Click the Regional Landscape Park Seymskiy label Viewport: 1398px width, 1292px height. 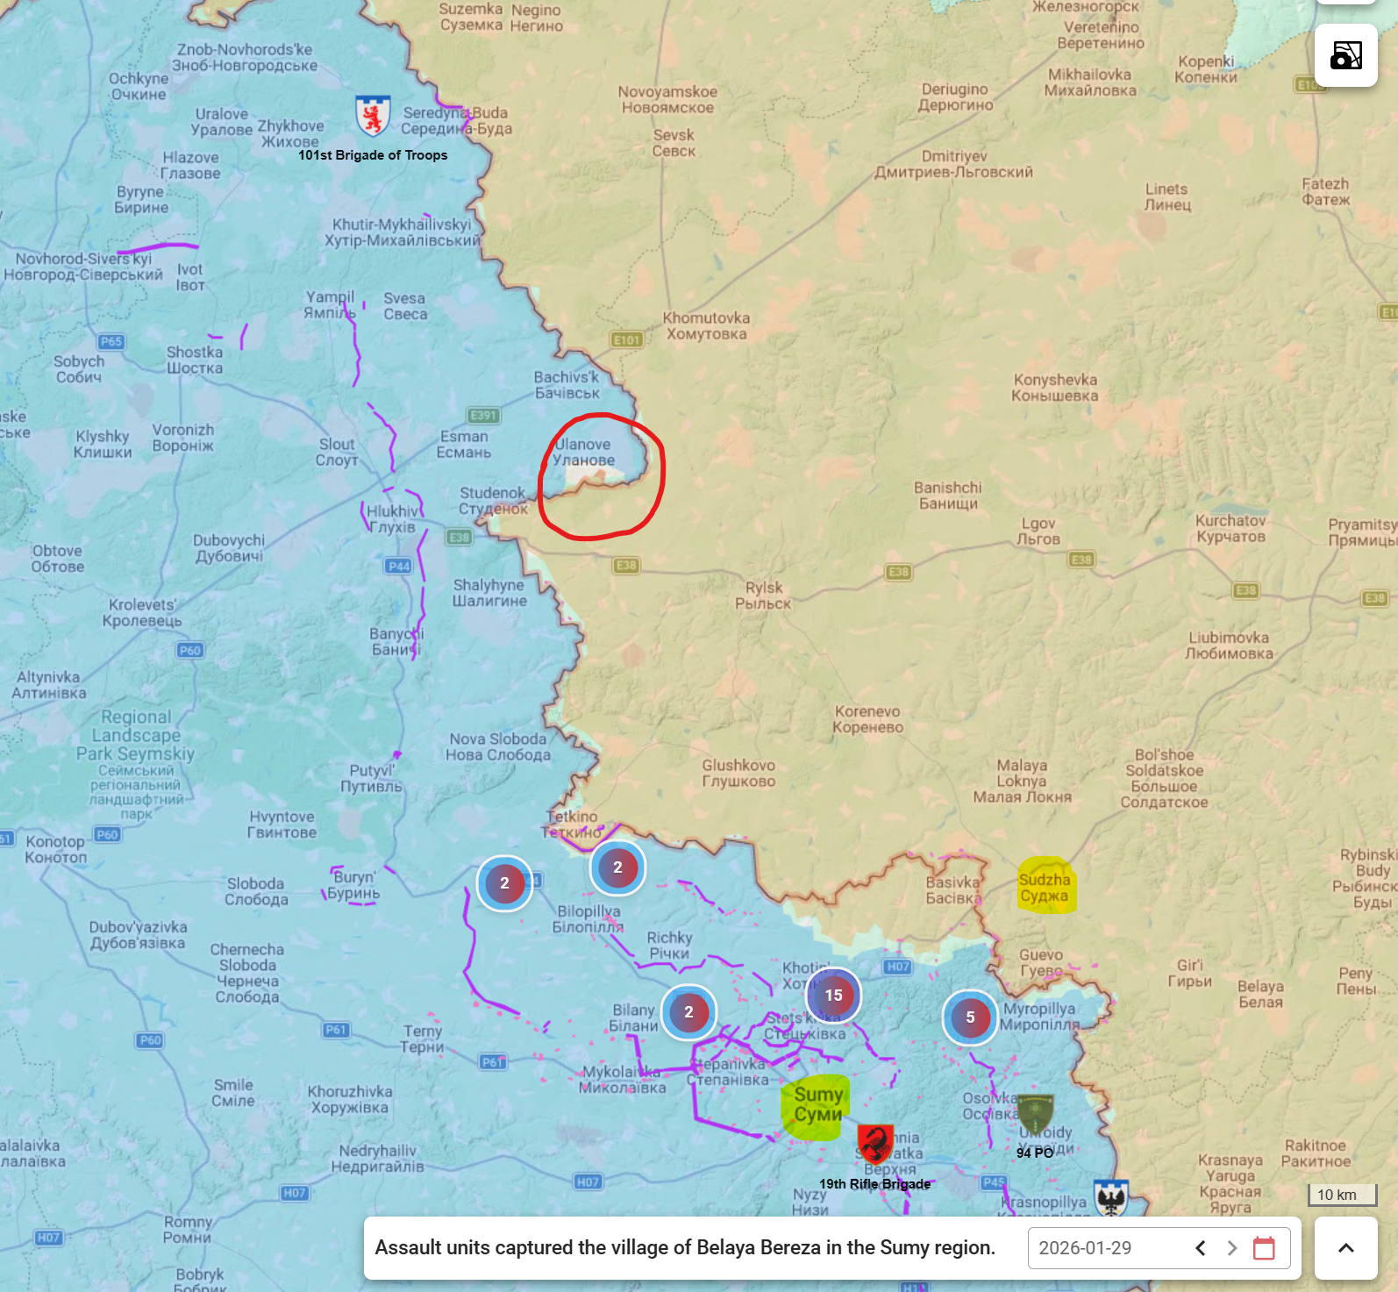pos(136,767)
